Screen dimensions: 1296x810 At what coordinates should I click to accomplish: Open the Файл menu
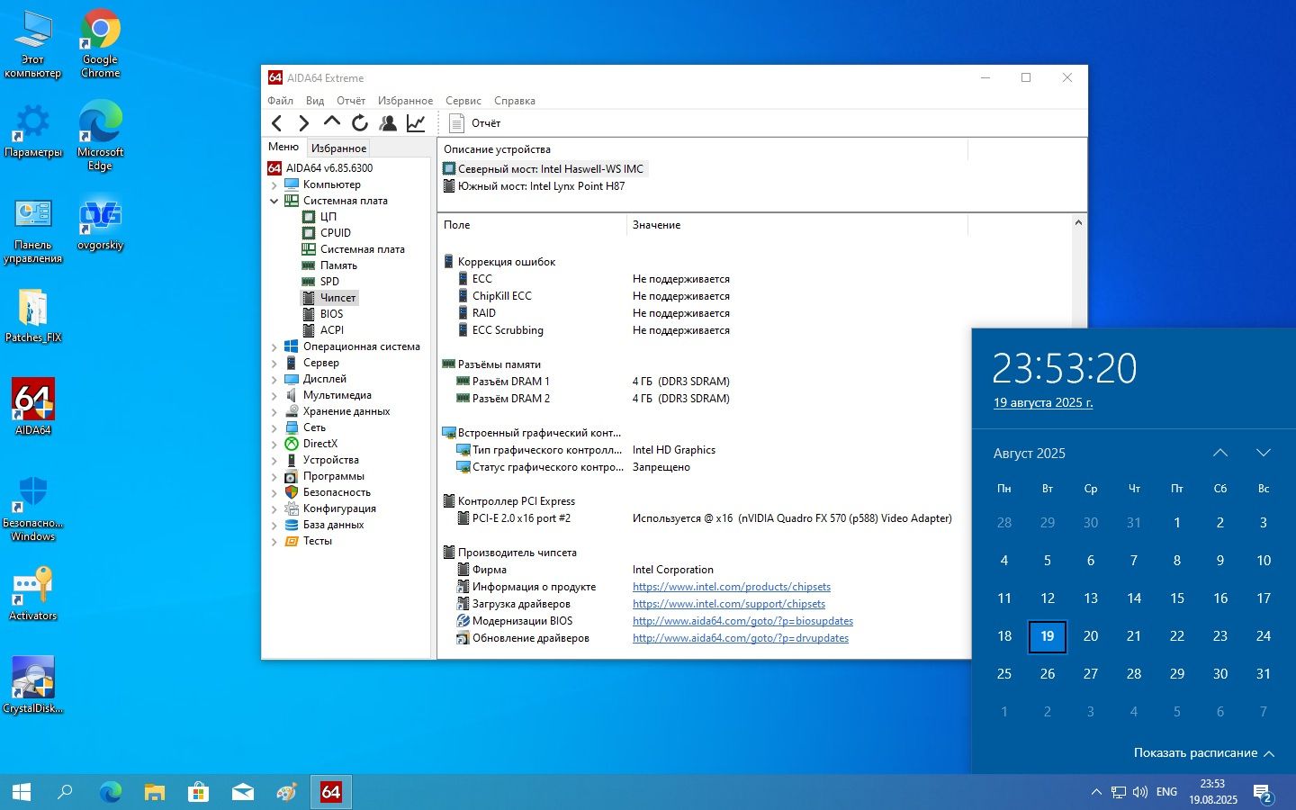point(280,101)
